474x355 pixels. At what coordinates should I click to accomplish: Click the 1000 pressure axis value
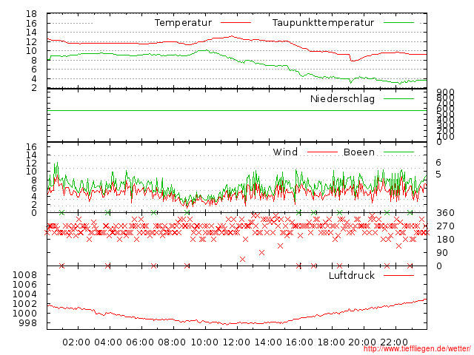(24, 314)
